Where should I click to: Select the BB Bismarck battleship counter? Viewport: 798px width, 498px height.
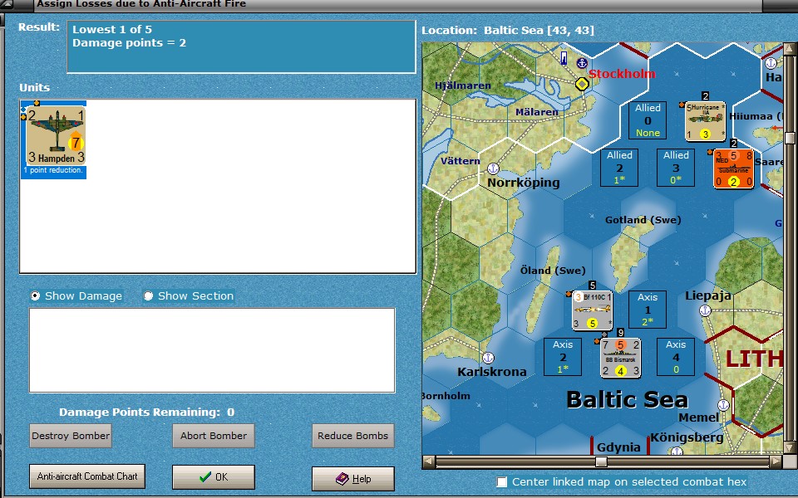point(620,358)
